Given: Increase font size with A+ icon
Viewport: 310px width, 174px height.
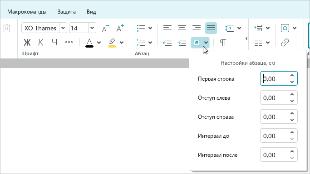Looking at the screenshot, I should (x=120, y=28).
